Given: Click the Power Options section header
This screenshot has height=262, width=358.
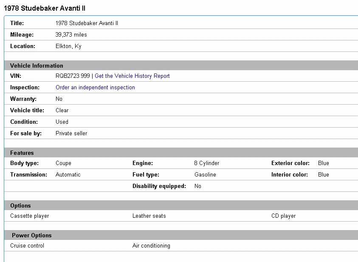Looking at the screenshot, I should point(31,236).
